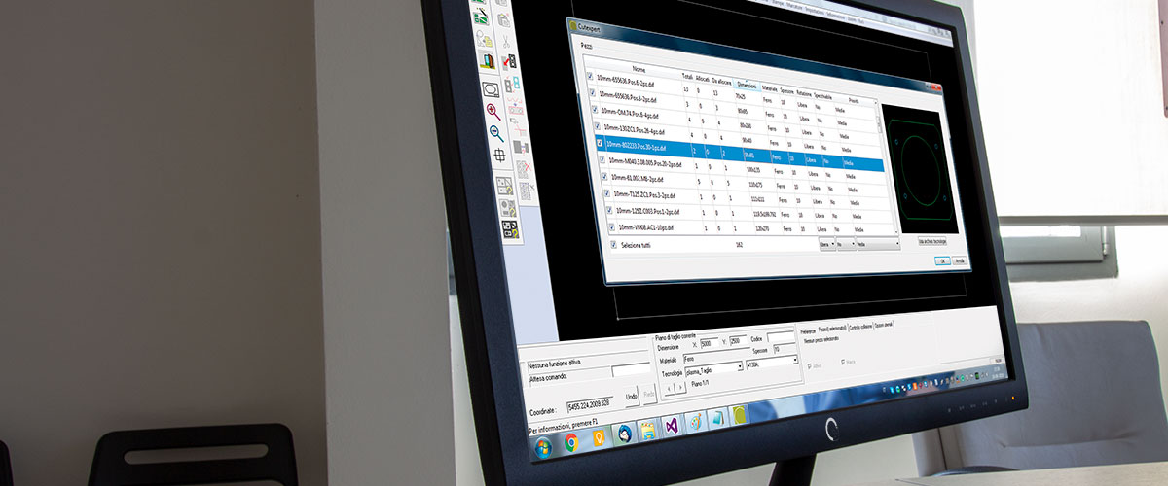Select the Zoom In magnifier tool
The image size is (1168, 486).
493,111
